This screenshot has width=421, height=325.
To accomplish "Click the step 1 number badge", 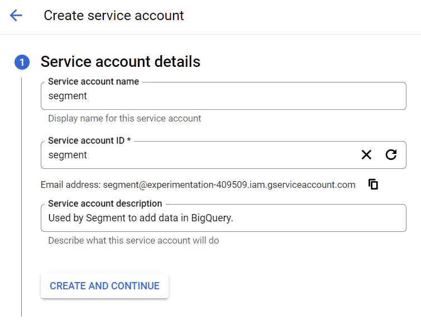I will click(x=22, y=62).
